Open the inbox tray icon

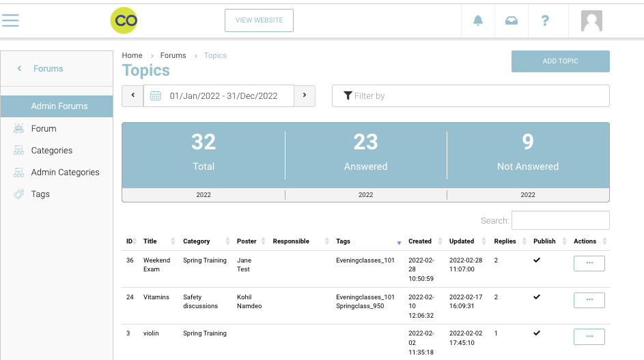click(511, 20)
